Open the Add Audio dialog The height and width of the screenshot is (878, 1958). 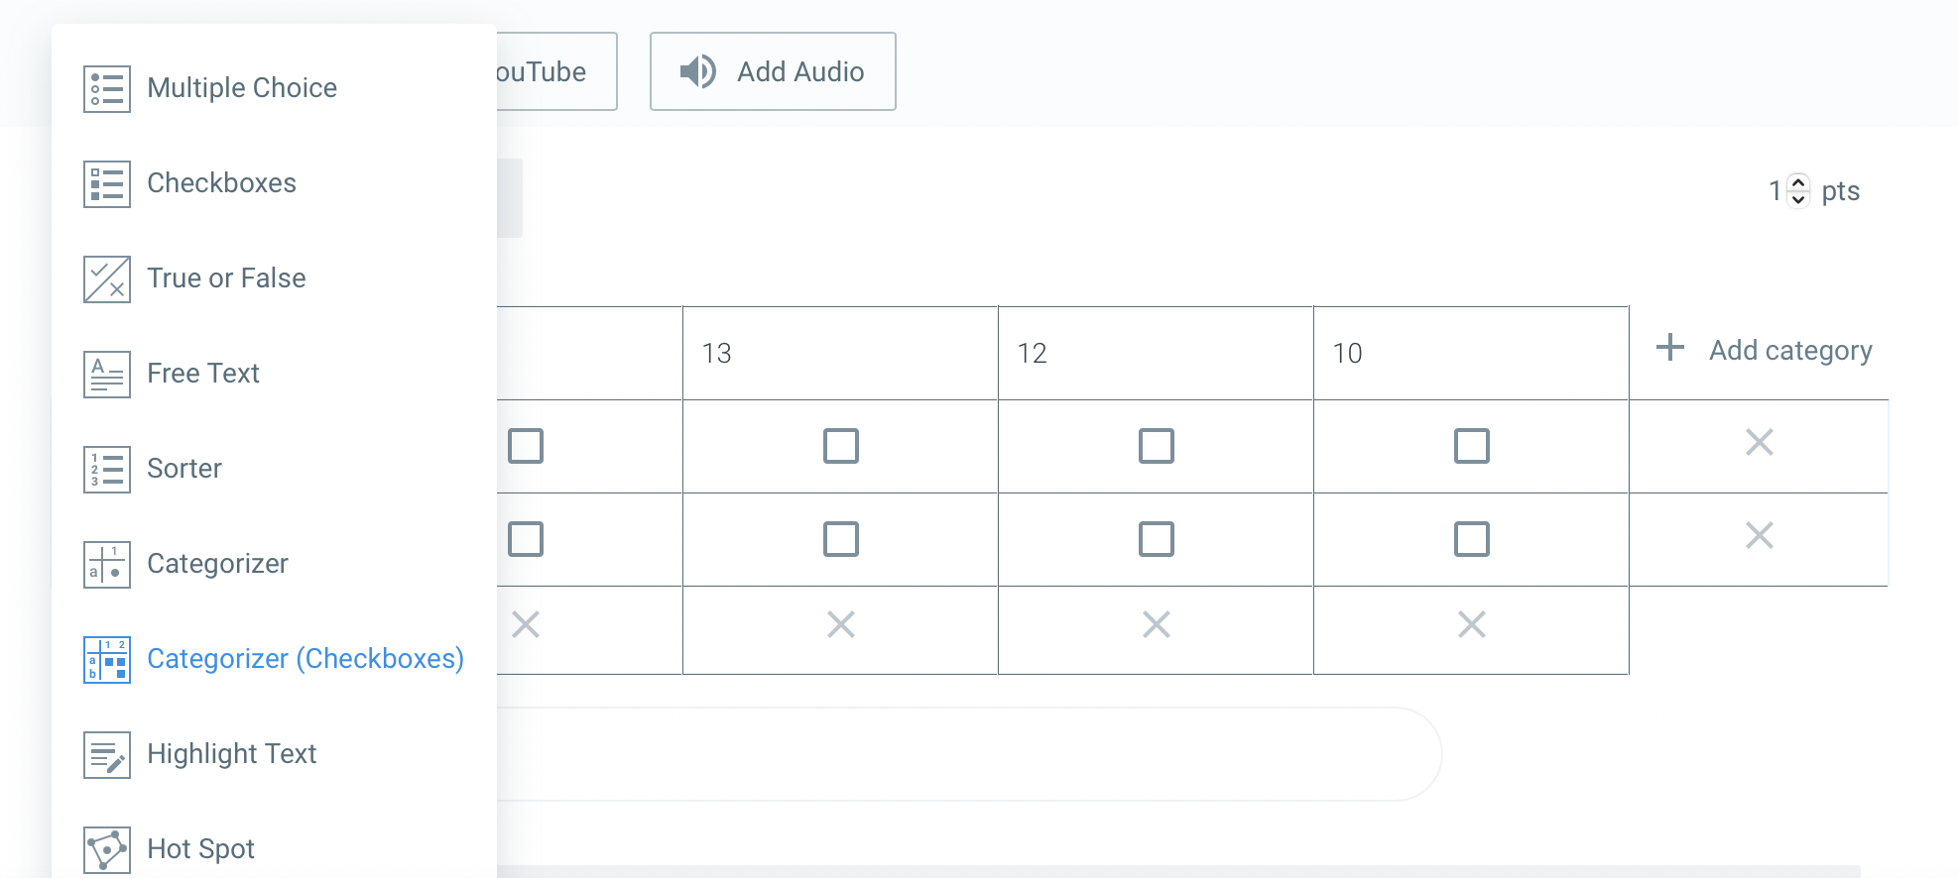[774, 71]
